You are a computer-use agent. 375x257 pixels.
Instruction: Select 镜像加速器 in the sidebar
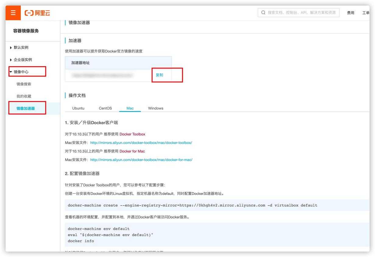[26, 109]
